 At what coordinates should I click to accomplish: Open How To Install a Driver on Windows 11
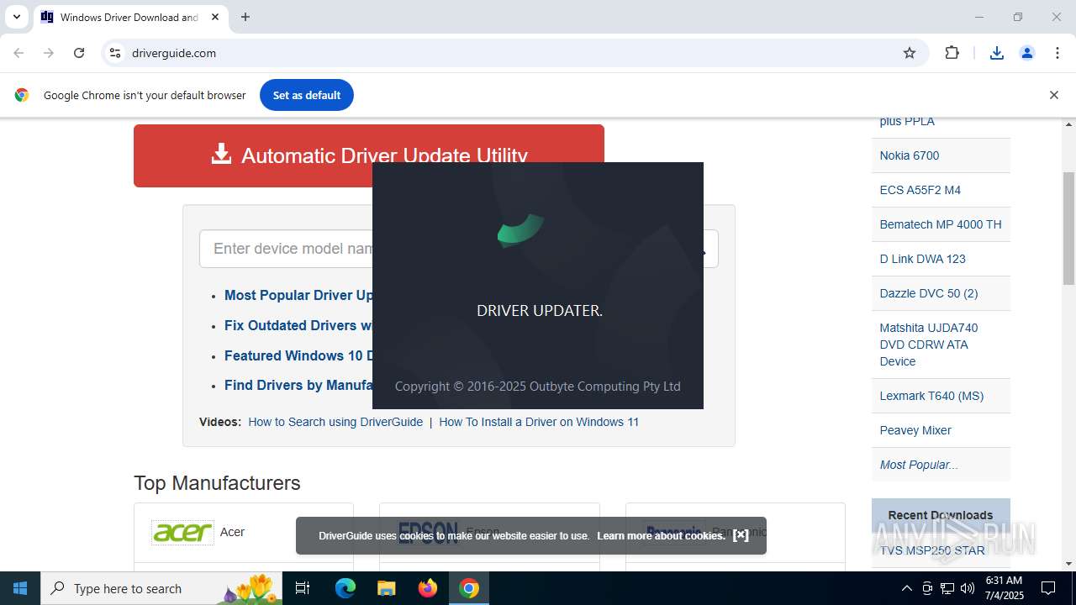[x=539, y=422]
